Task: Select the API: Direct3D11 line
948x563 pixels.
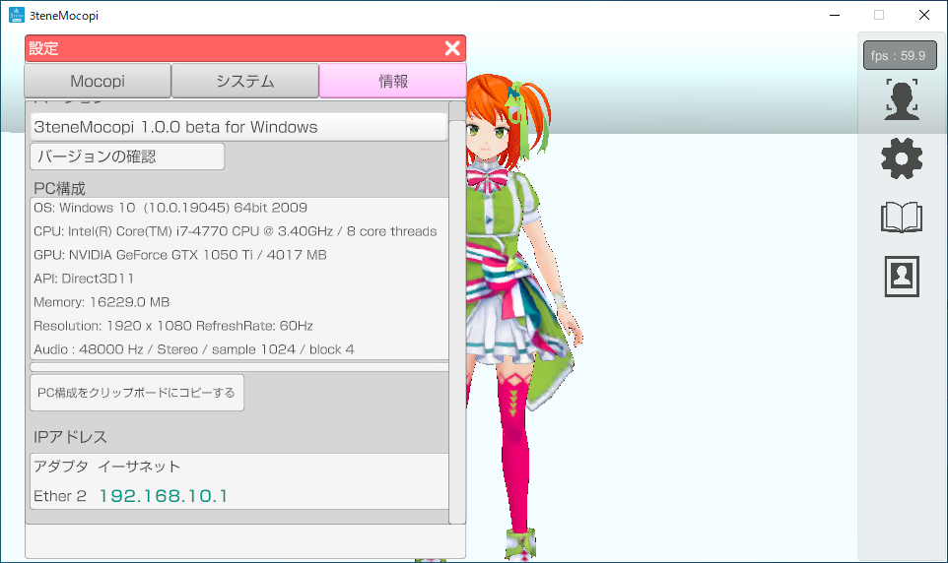Action: tap(84, 279)
